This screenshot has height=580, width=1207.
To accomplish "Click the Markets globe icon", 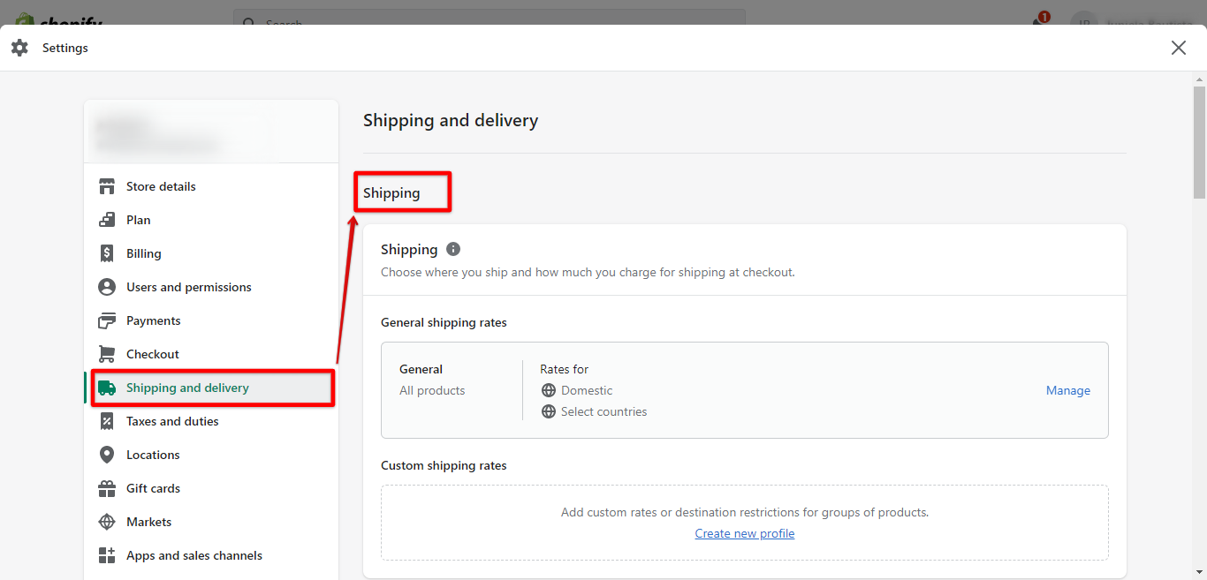I will click(107, 522).
